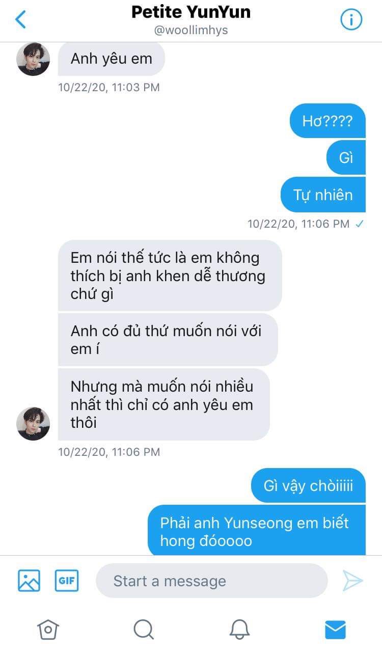Switch to the Home tab
The image size is (382, 656).
point(48,630)
